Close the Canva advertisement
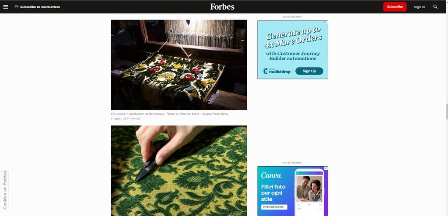This screenshot has height=216, width=448. coord(326,168)
